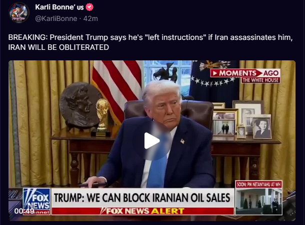Click the FOX NEWS ALERT red bar
The image size is (305, 225).
142,211
